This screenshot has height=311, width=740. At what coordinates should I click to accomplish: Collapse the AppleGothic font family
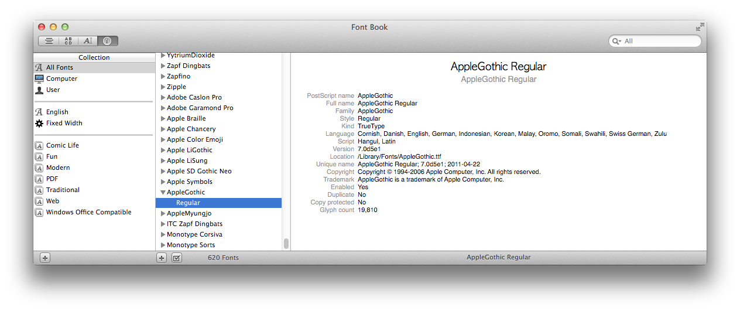pos(163,192)
